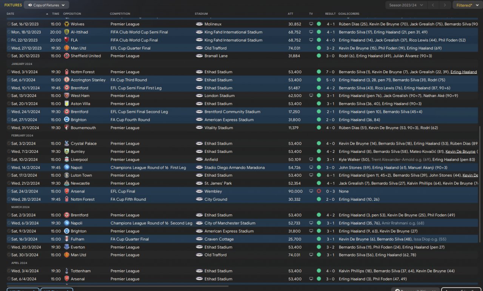The height and width of the screenshot is (291, 483).
Task: Sort by the TIME column header
Action: [x=55, y=14]
